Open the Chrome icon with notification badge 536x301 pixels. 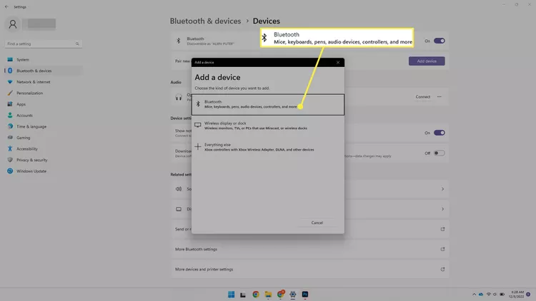pos(281,294)
